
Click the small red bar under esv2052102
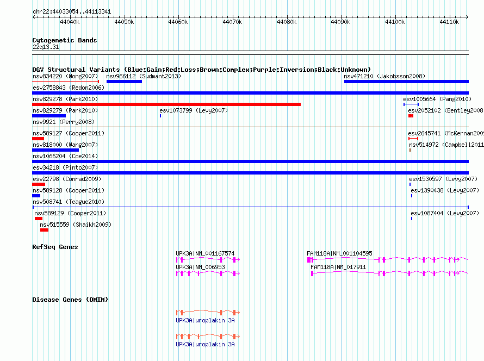[411, 116]
